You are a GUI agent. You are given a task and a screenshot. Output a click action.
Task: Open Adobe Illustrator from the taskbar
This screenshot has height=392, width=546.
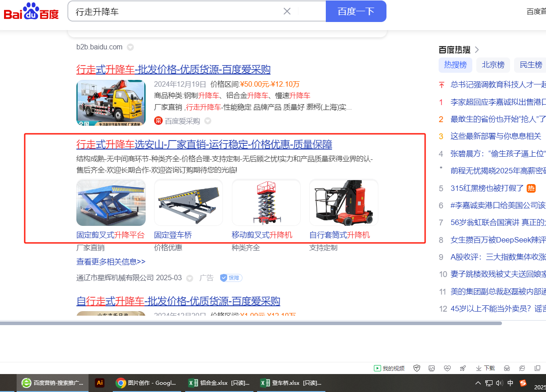(x=100, y=383)
